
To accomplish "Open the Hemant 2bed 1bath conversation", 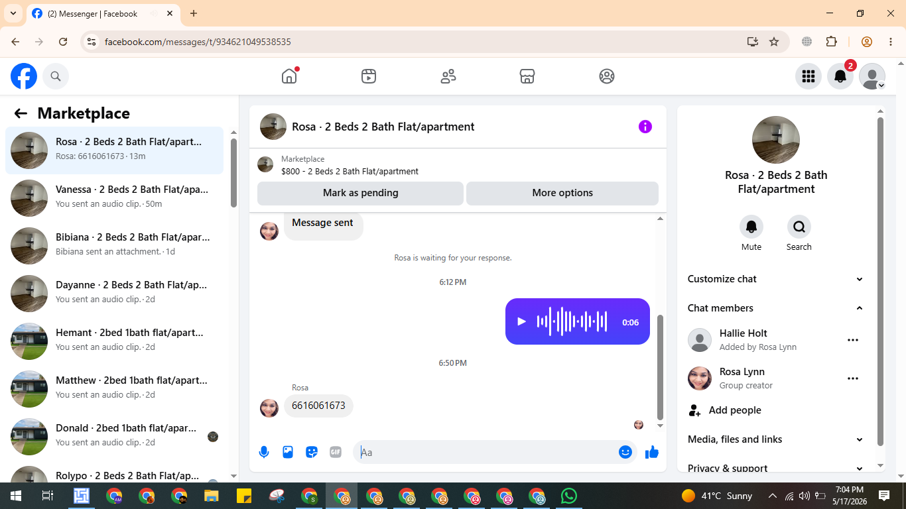I will [115, 341].
